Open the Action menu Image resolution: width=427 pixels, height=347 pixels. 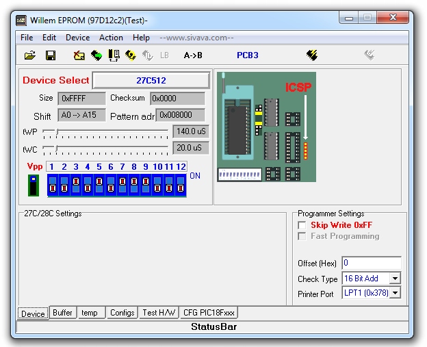tap(111, 38)
